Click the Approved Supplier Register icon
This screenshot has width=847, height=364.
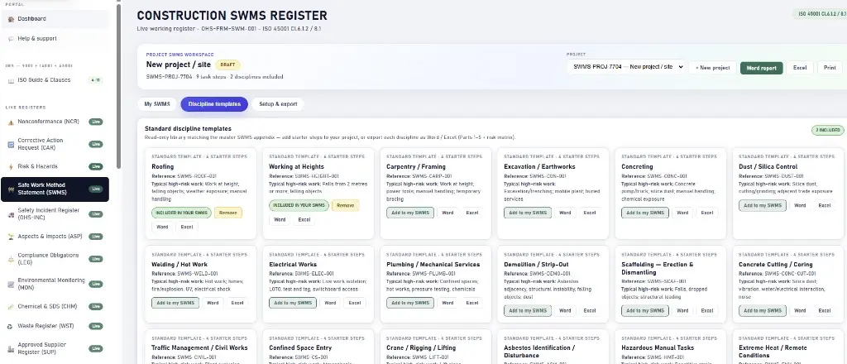(12, 348)
